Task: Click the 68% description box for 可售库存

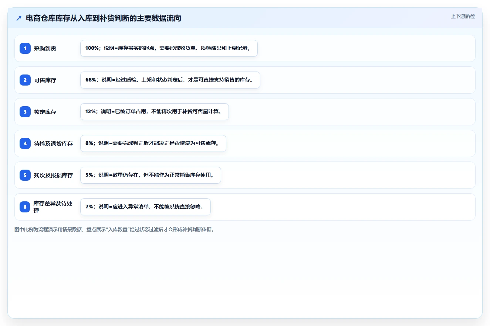Action: (x=170, y=80)
